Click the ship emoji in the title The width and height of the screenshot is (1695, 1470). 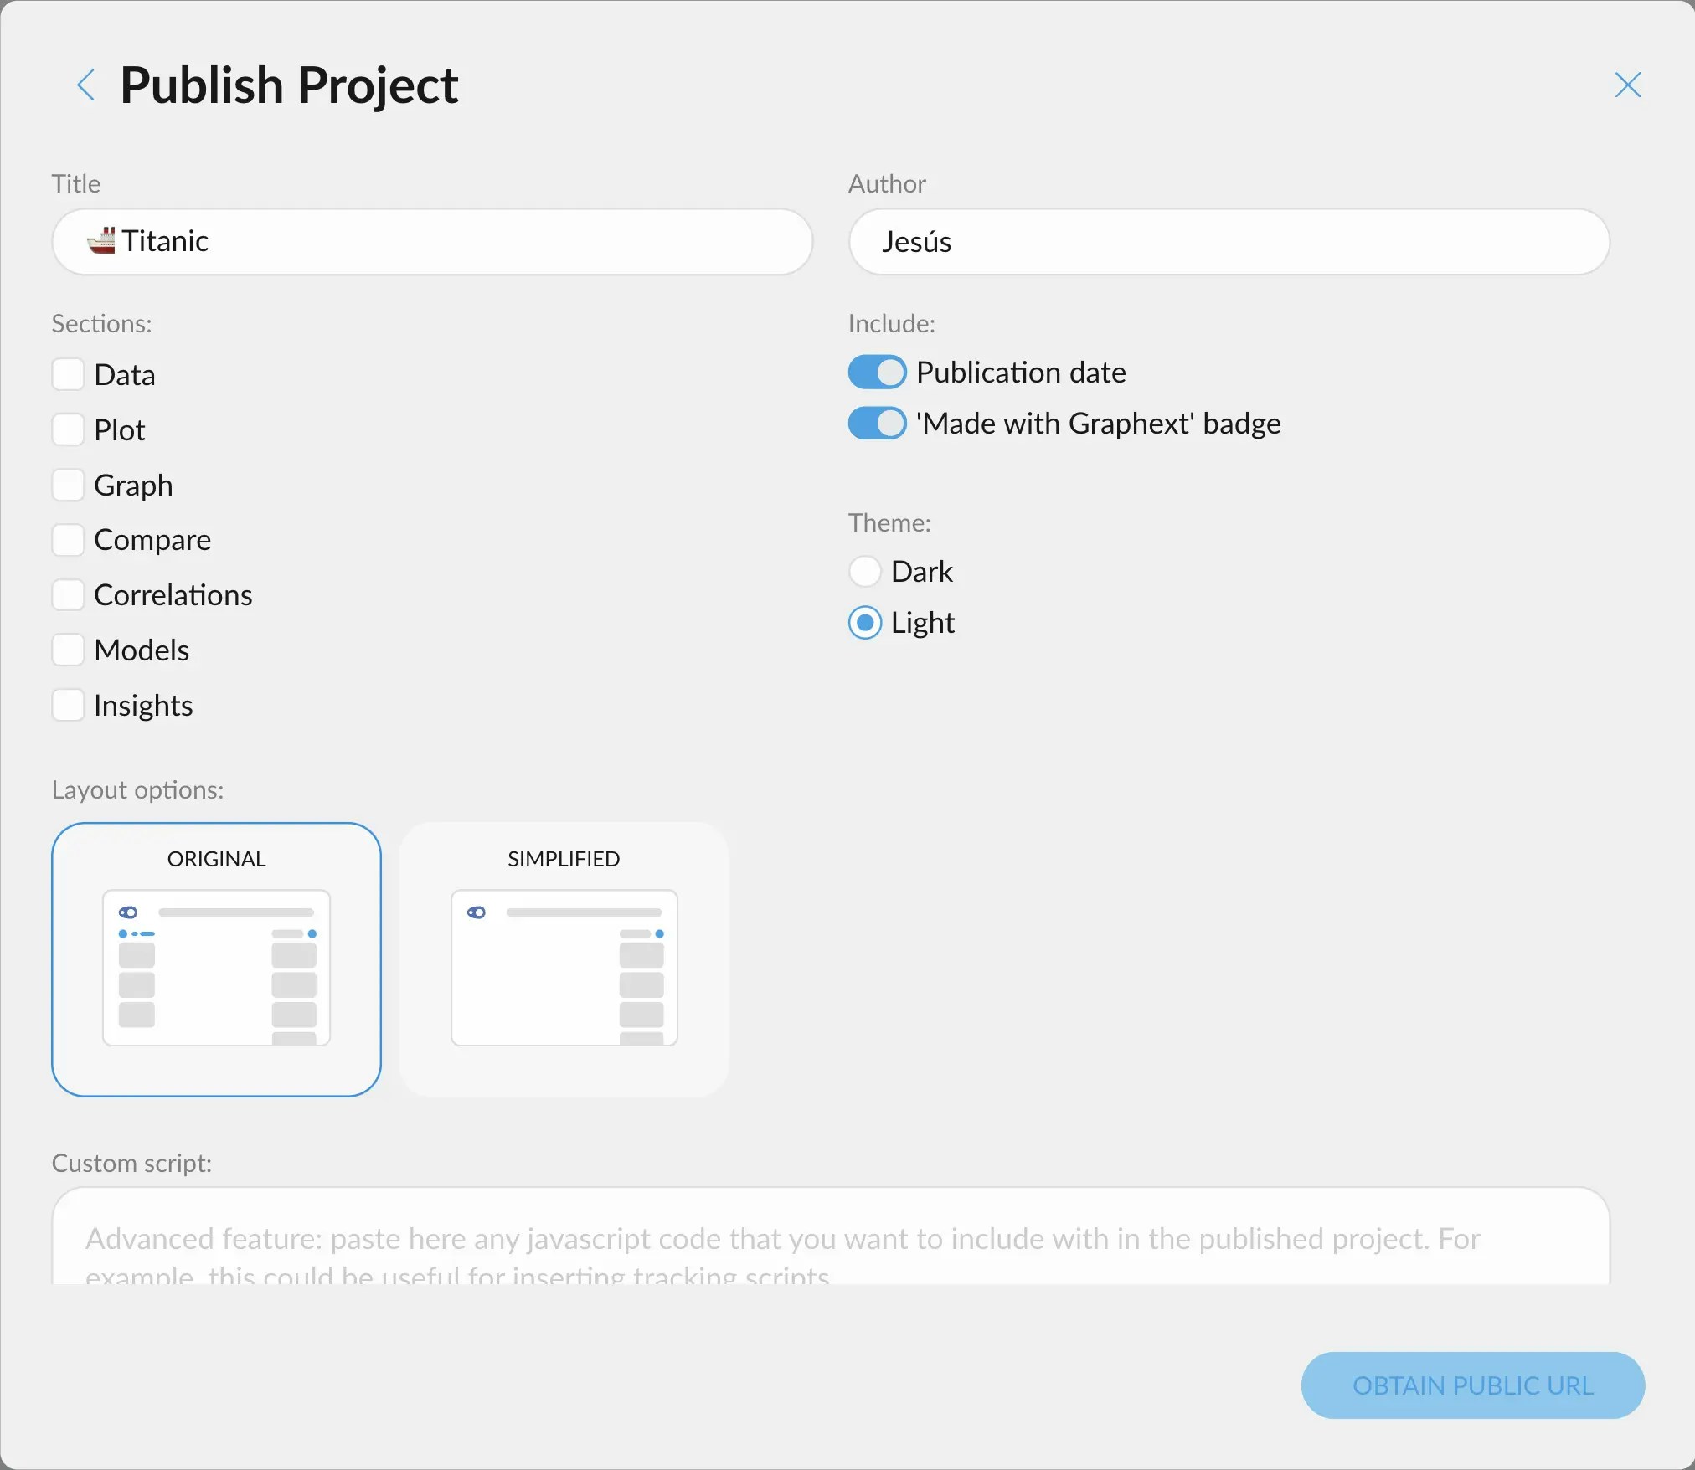101,241
